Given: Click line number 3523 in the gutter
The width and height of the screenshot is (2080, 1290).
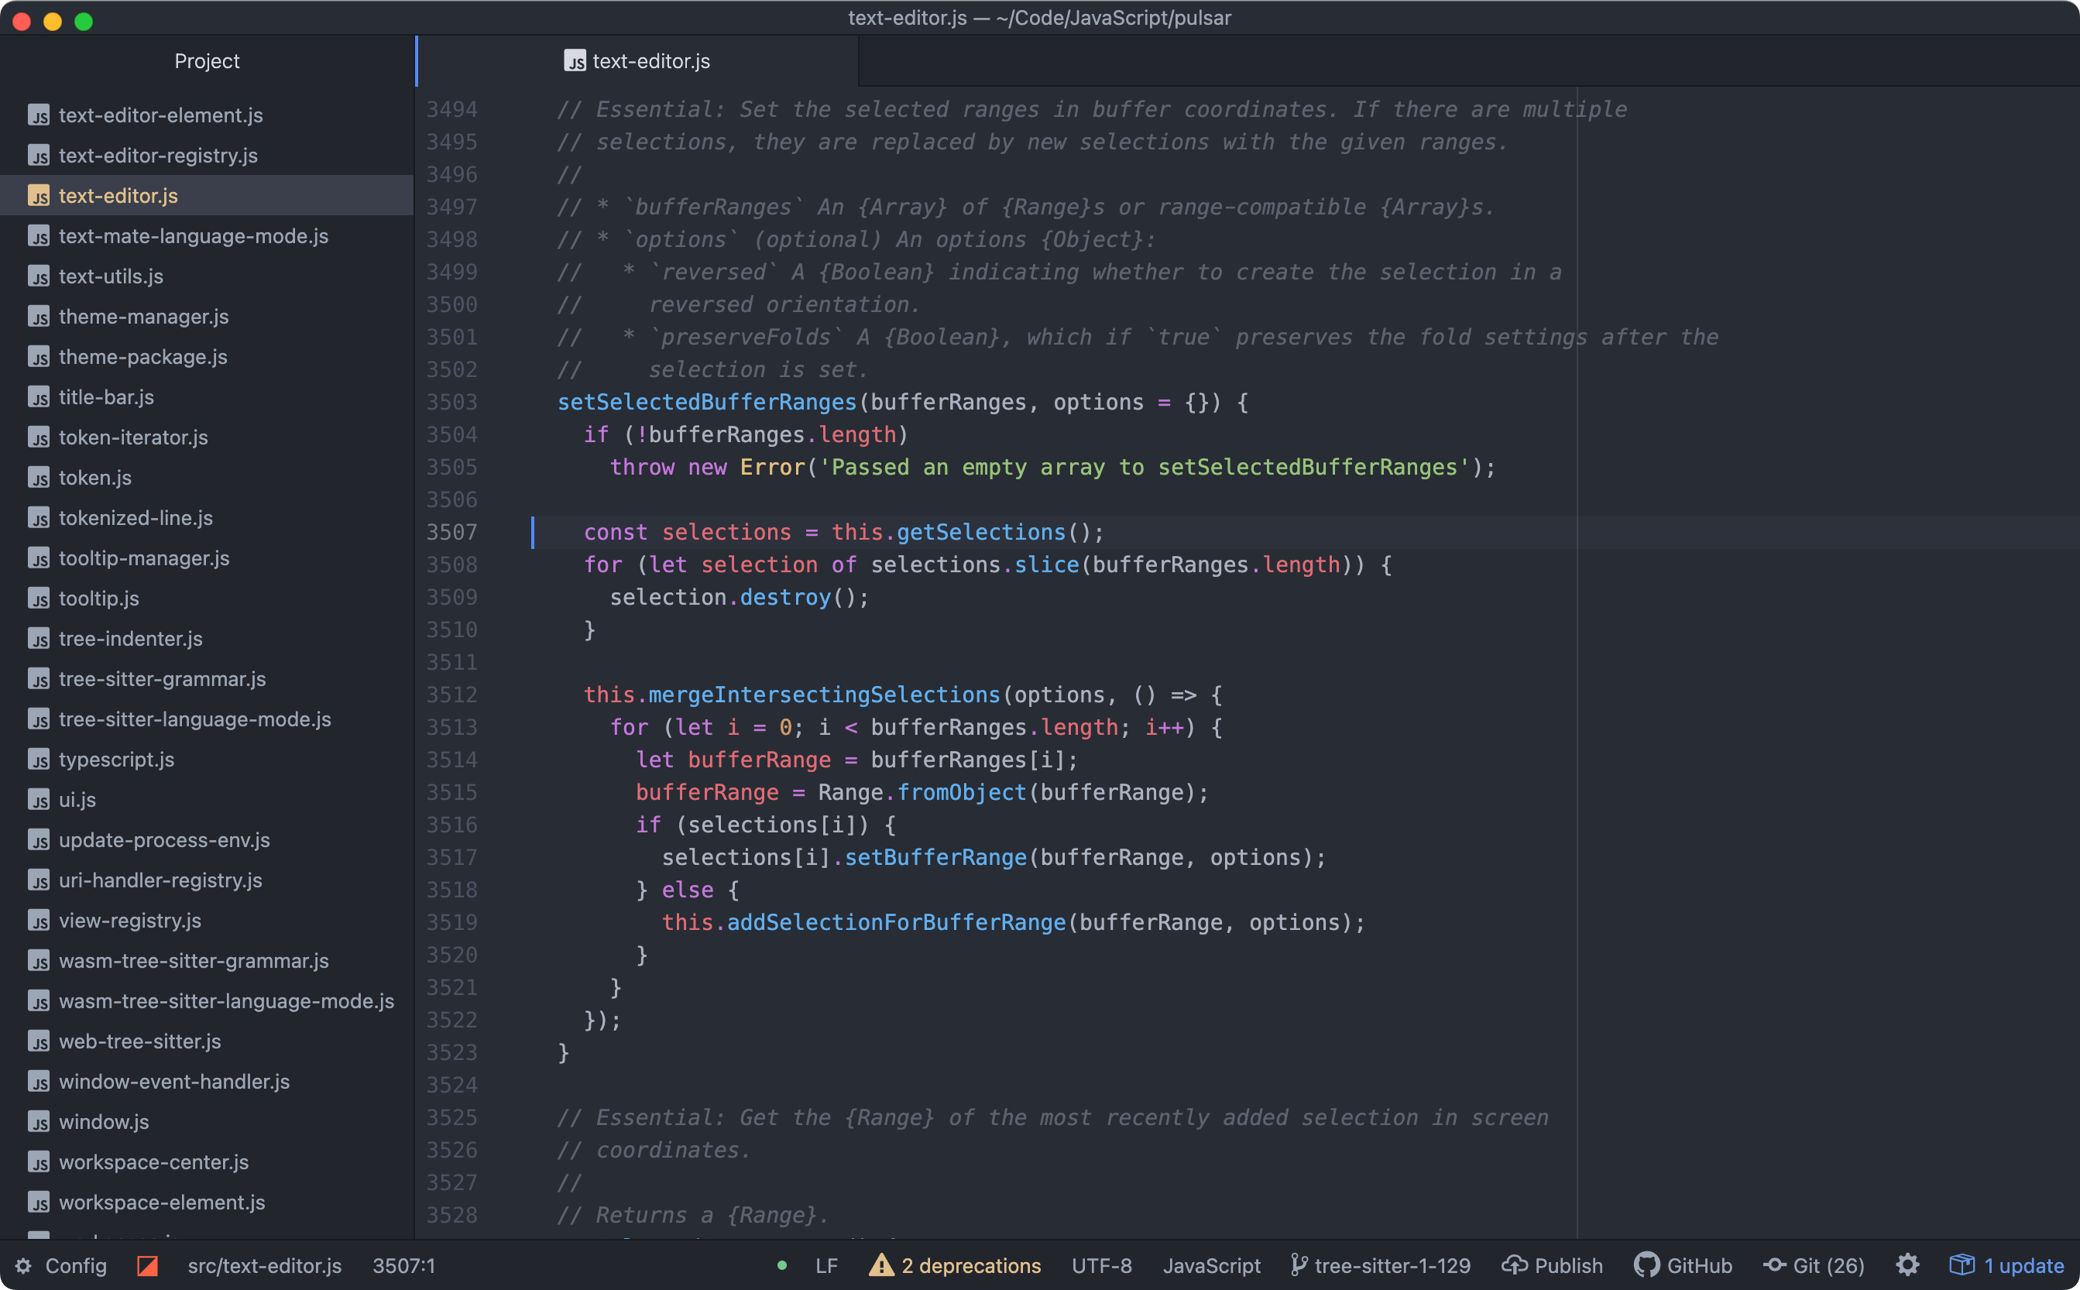Looking at the screenshot, I should (x=452, y=1052).
